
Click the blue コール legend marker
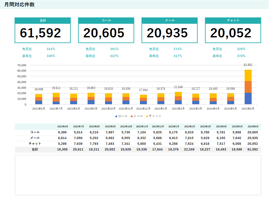click(x=116, y=116)
